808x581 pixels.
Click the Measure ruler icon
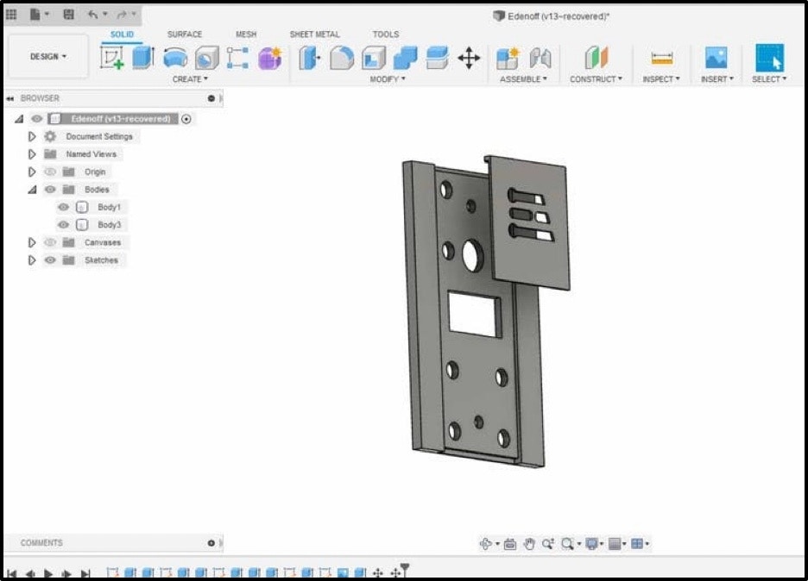pyautogui.click(x=661, y=58)
